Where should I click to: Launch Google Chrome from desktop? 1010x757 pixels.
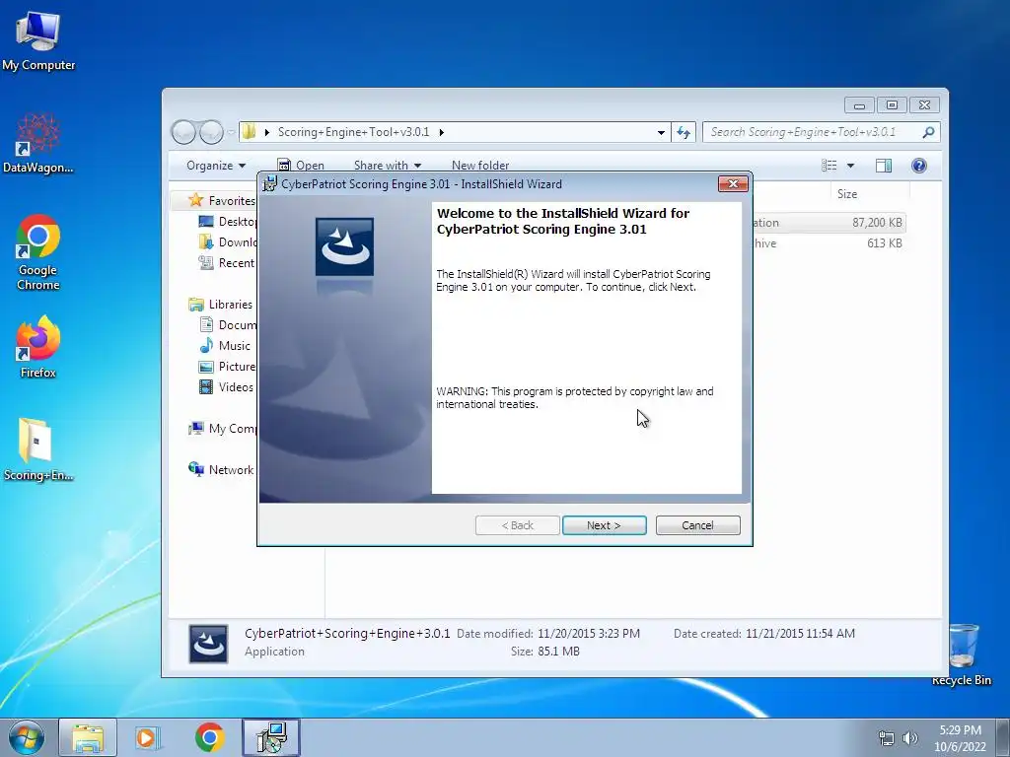(38, 252)
